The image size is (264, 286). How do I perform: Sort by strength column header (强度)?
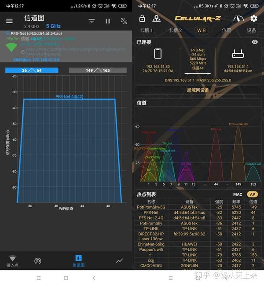(x=219, y=202)
